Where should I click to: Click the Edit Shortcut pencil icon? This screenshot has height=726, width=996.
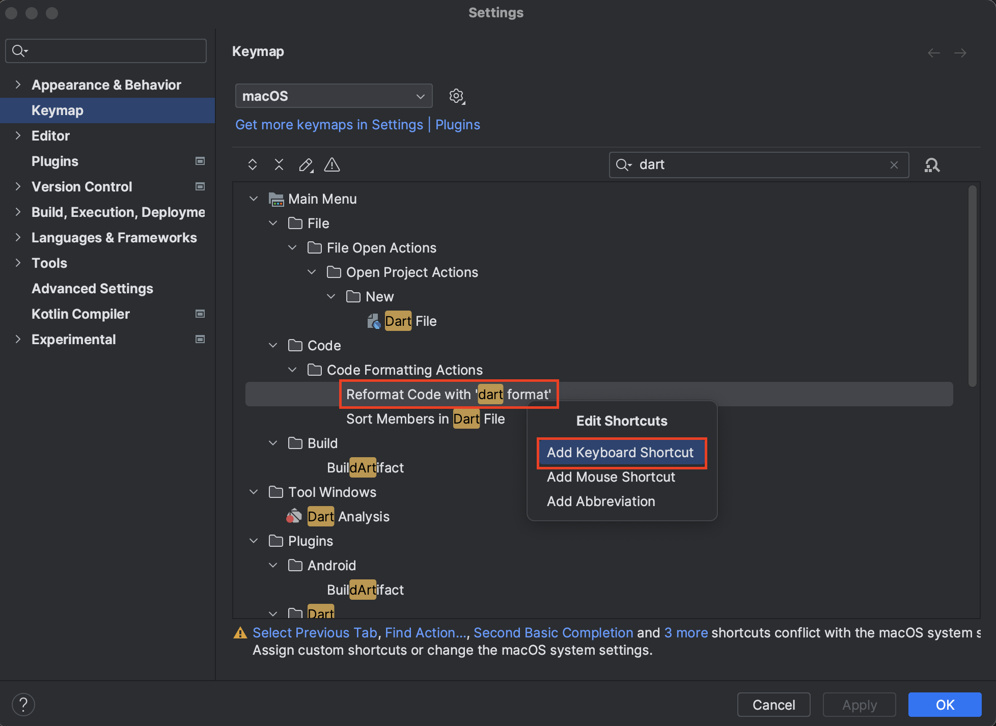[x=306, y=164]
